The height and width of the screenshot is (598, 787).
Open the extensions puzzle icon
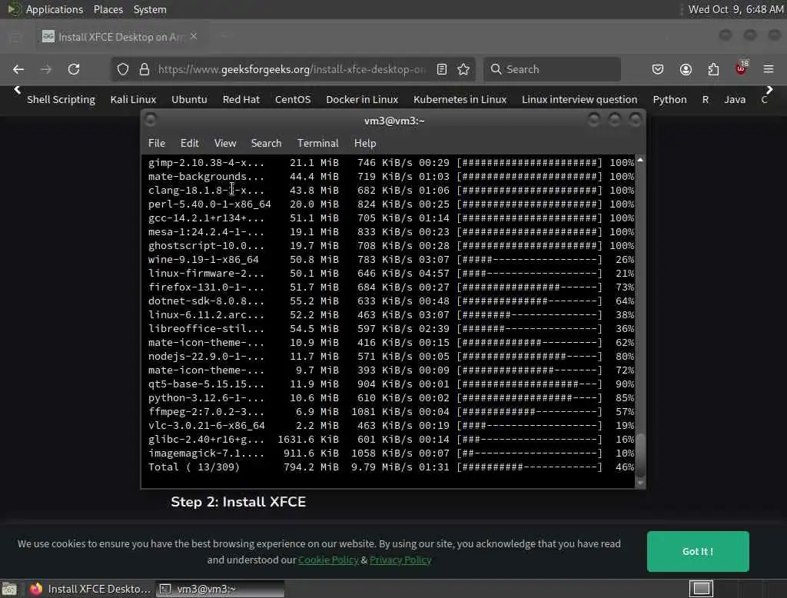[x=713, y=69]
